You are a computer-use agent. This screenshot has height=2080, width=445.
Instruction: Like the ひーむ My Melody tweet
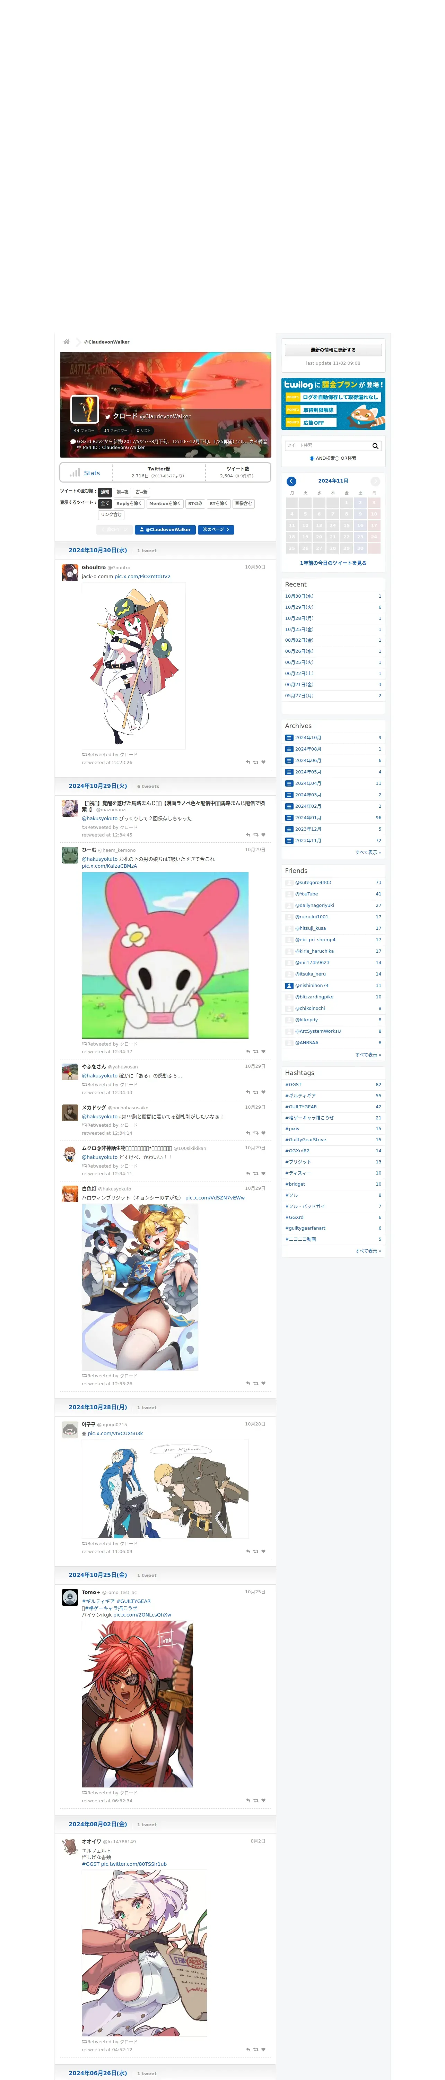coord(263,1051)
